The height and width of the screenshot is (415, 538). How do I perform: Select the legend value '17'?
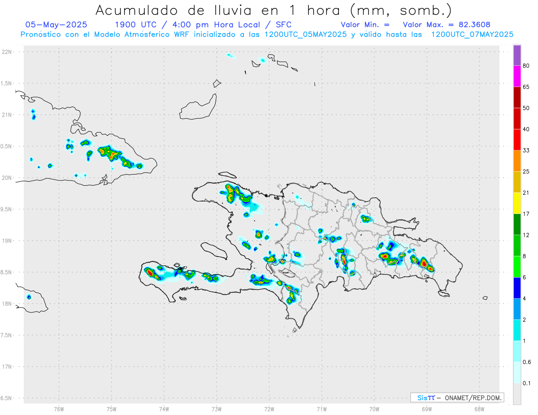[x=526, y=214]
